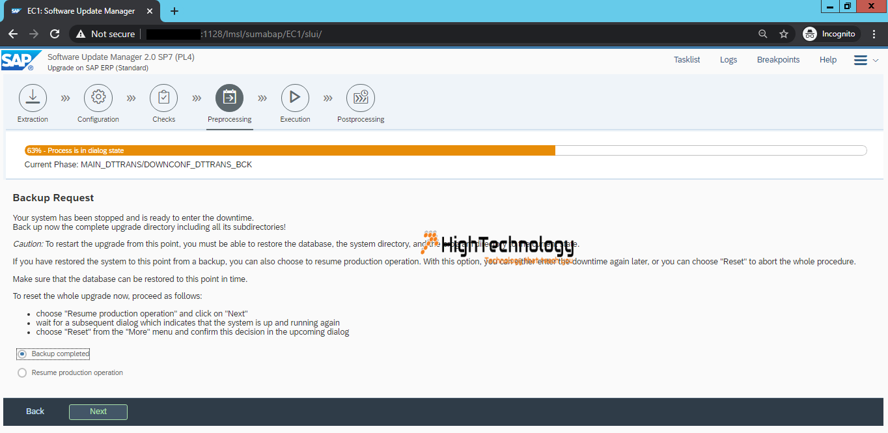
Task: Select the EC1: Software Update Manager browser tab
Action: 83,11
